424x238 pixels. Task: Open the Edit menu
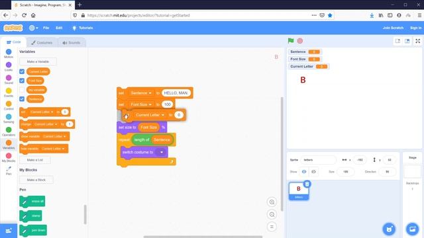coord(59,28)
